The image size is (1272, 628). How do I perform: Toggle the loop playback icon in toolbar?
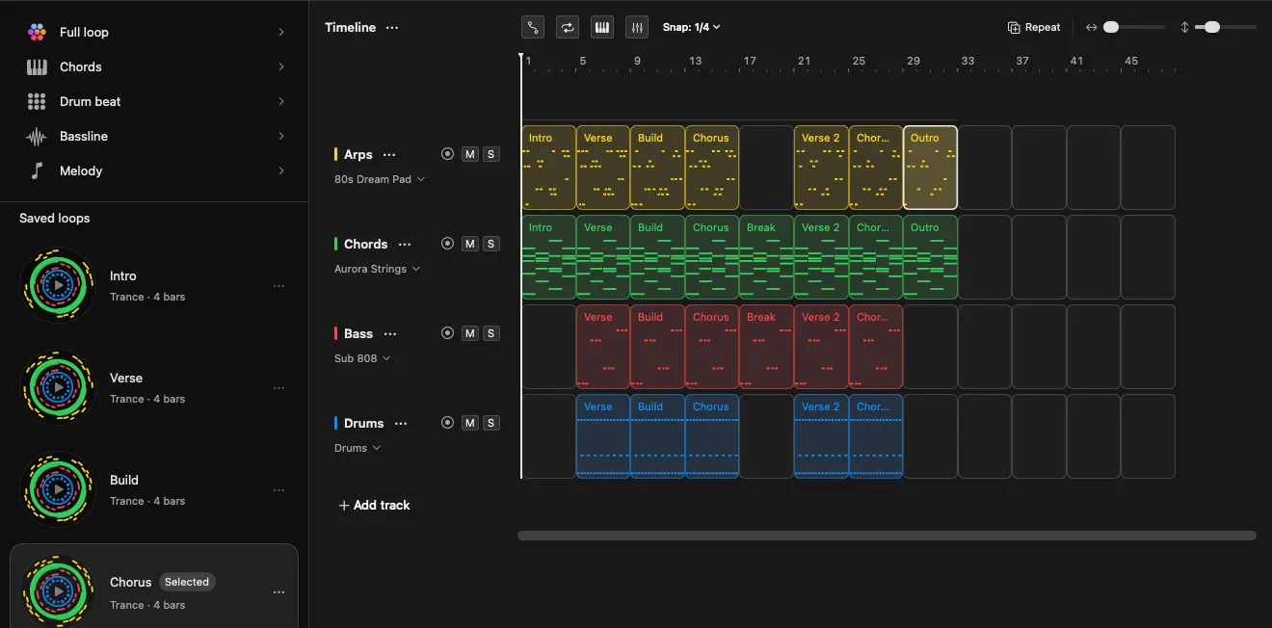[x=568, y=27]
